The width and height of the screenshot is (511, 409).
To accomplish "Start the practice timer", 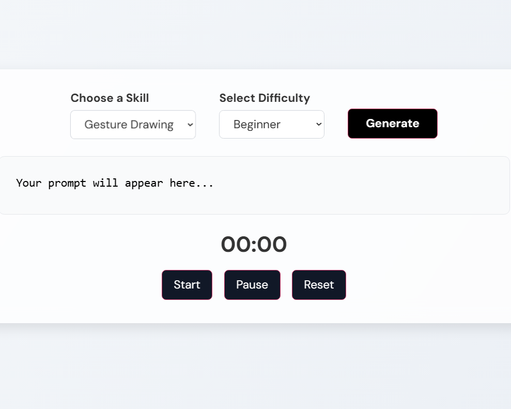I will click(x=187, y=285).
